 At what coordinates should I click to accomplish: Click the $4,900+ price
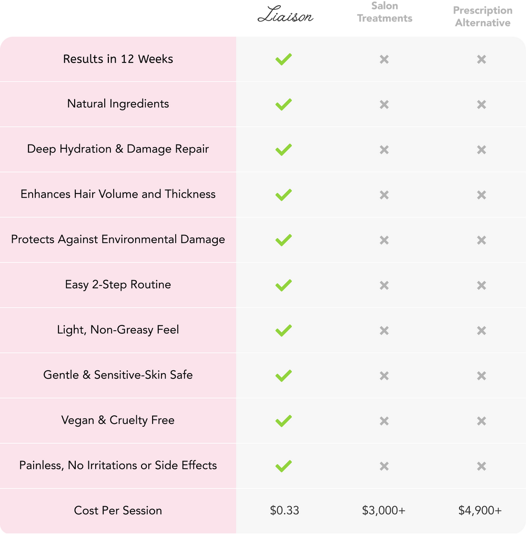tap(480, 510)
